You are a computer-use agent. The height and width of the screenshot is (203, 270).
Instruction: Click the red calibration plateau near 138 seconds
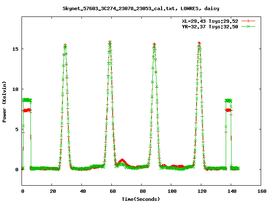[229, 110]
